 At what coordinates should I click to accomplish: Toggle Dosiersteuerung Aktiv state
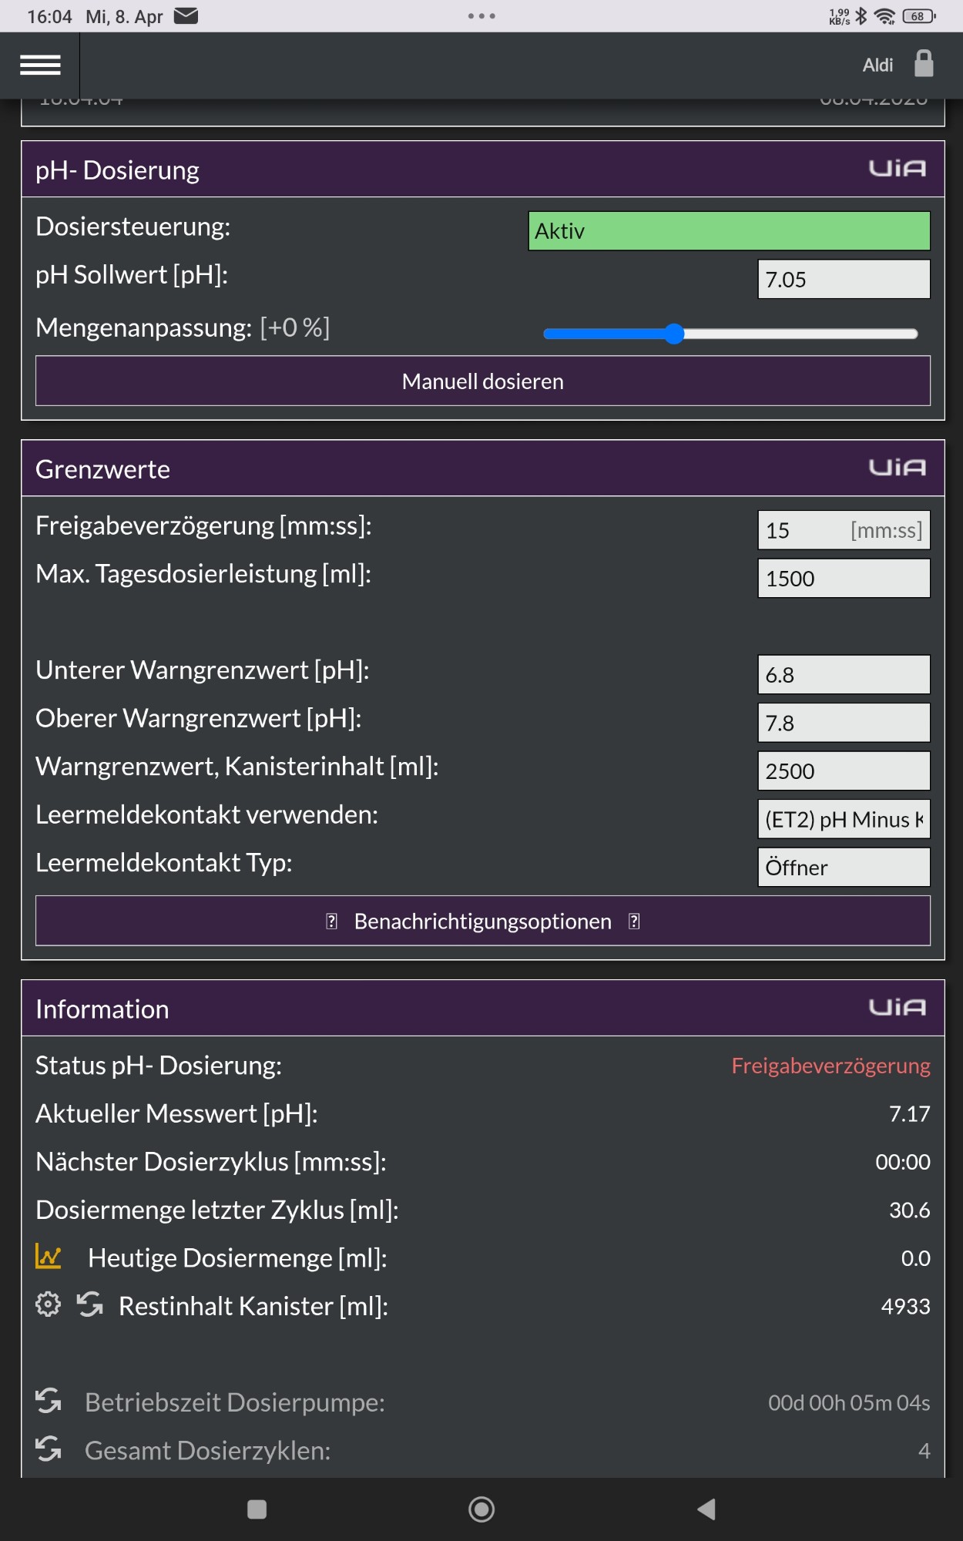click(729, 231)
